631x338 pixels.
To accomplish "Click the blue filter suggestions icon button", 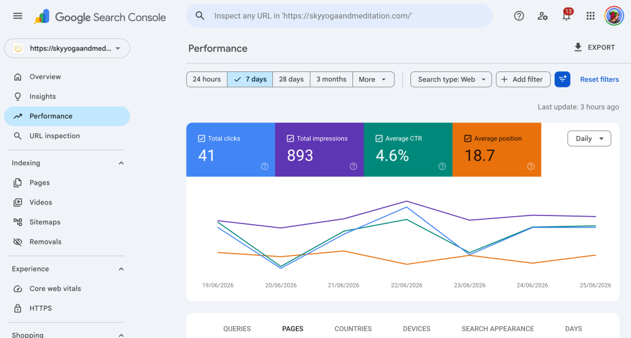I will (562, 79).
